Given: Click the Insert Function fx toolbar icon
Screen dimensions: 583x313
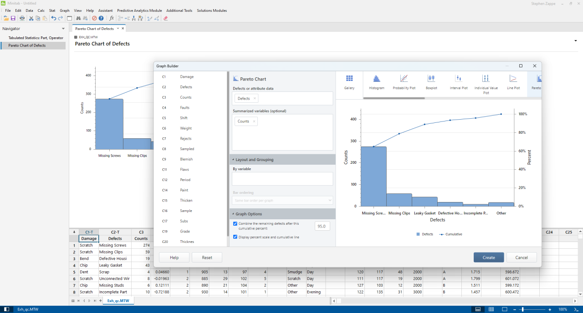Looking at the screenshot, I should click(112, 18).
